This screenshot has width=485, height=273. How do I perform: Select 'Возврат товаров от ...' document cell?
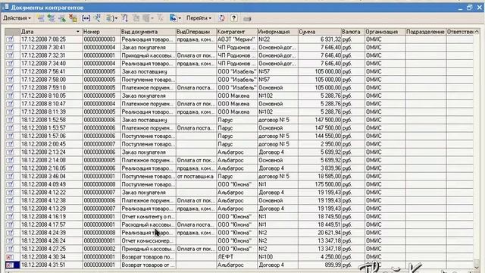click(x=148, y=265)
